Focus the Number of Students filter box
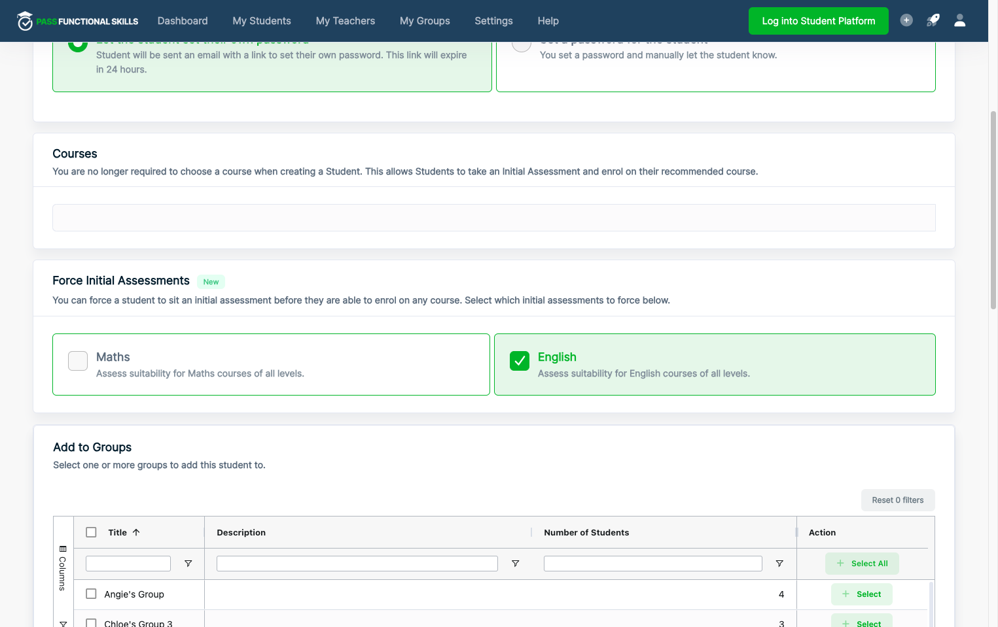The image size is (998, 627). (653, 564)
